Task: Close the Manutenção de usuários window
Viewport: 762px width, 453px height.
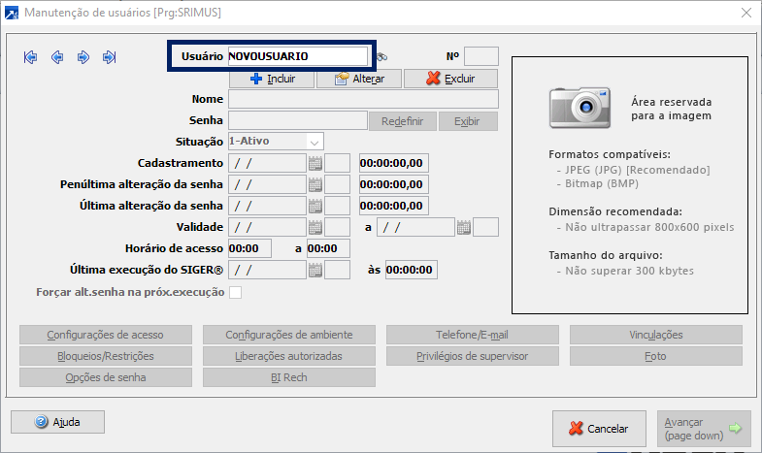Action: [x=746, y=13]
